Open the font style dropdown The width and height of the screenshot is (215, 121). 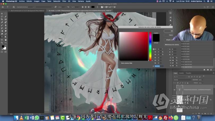[x=44, y=7]
